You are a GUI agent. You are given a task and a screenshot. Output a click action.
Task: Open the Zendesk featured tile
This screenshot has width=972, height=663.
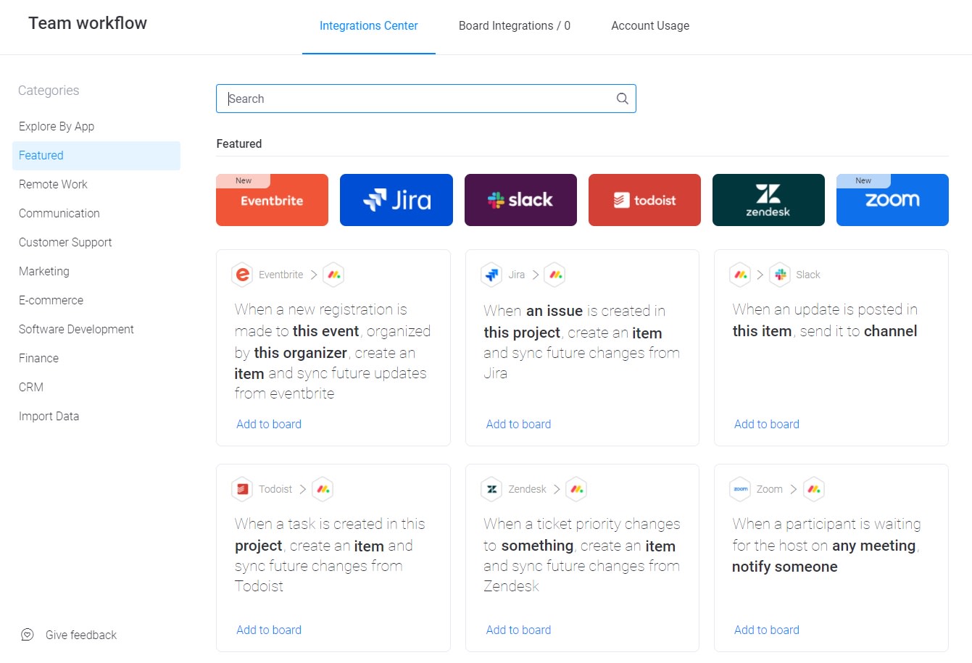coord(768,200)
